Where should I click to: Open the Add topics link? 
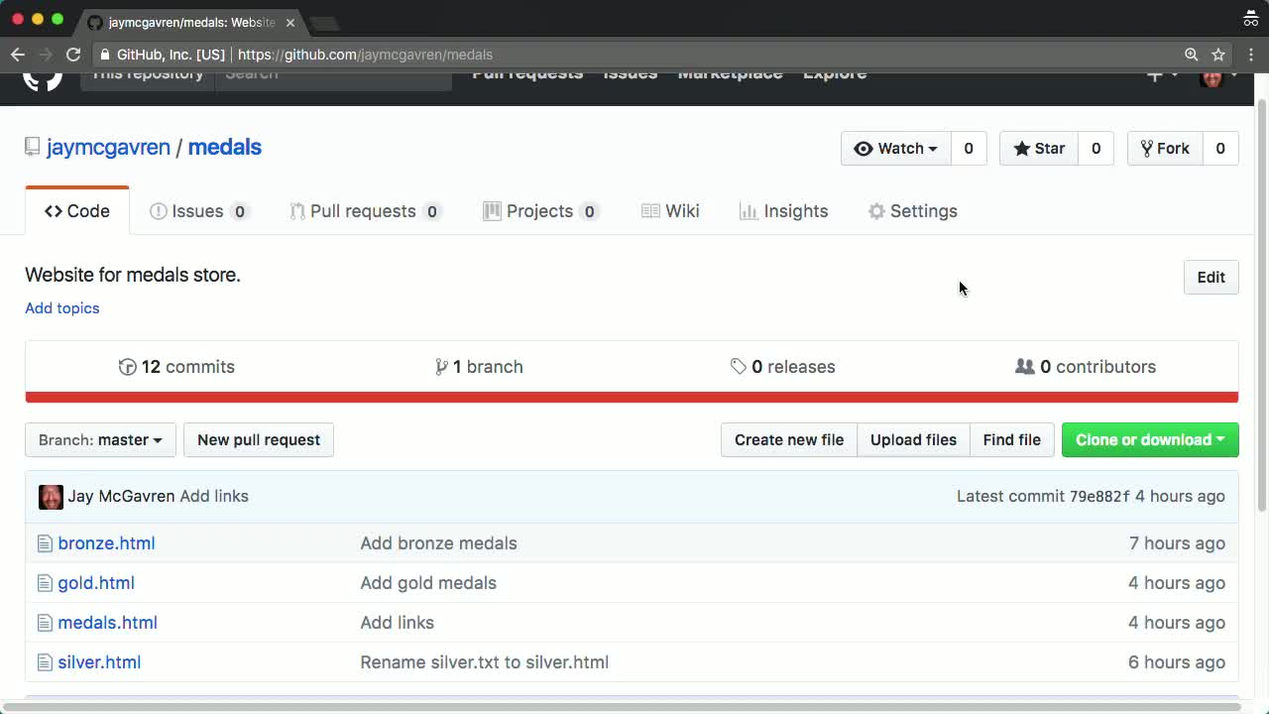(61, 308)
